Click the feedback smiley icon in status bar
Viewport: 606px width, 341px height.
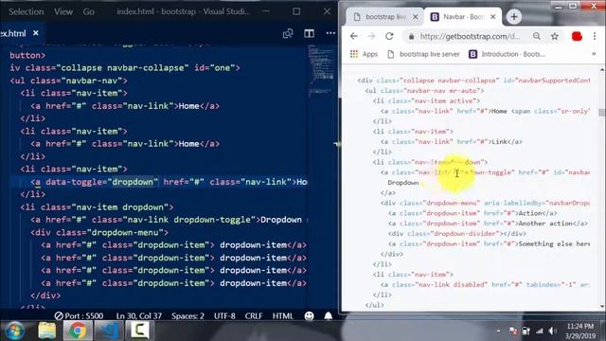pyautogui.click(x=309, y=315)
